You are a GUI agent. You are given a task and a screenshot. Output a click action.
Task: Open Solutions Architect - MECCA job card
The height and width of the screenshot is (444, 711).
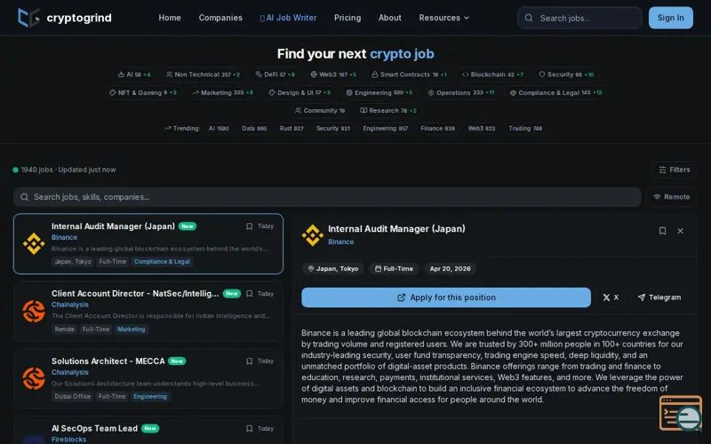click(x=148, y=379)
